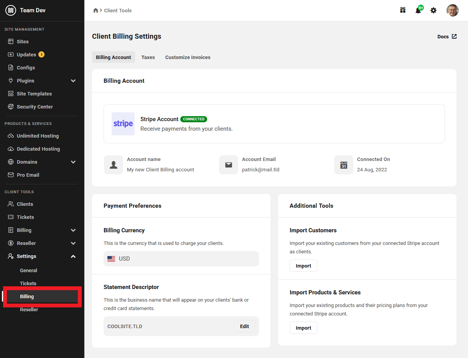Switch to the Taxes tab
This screenshot has width=468, height=358.
click(148, 57)
